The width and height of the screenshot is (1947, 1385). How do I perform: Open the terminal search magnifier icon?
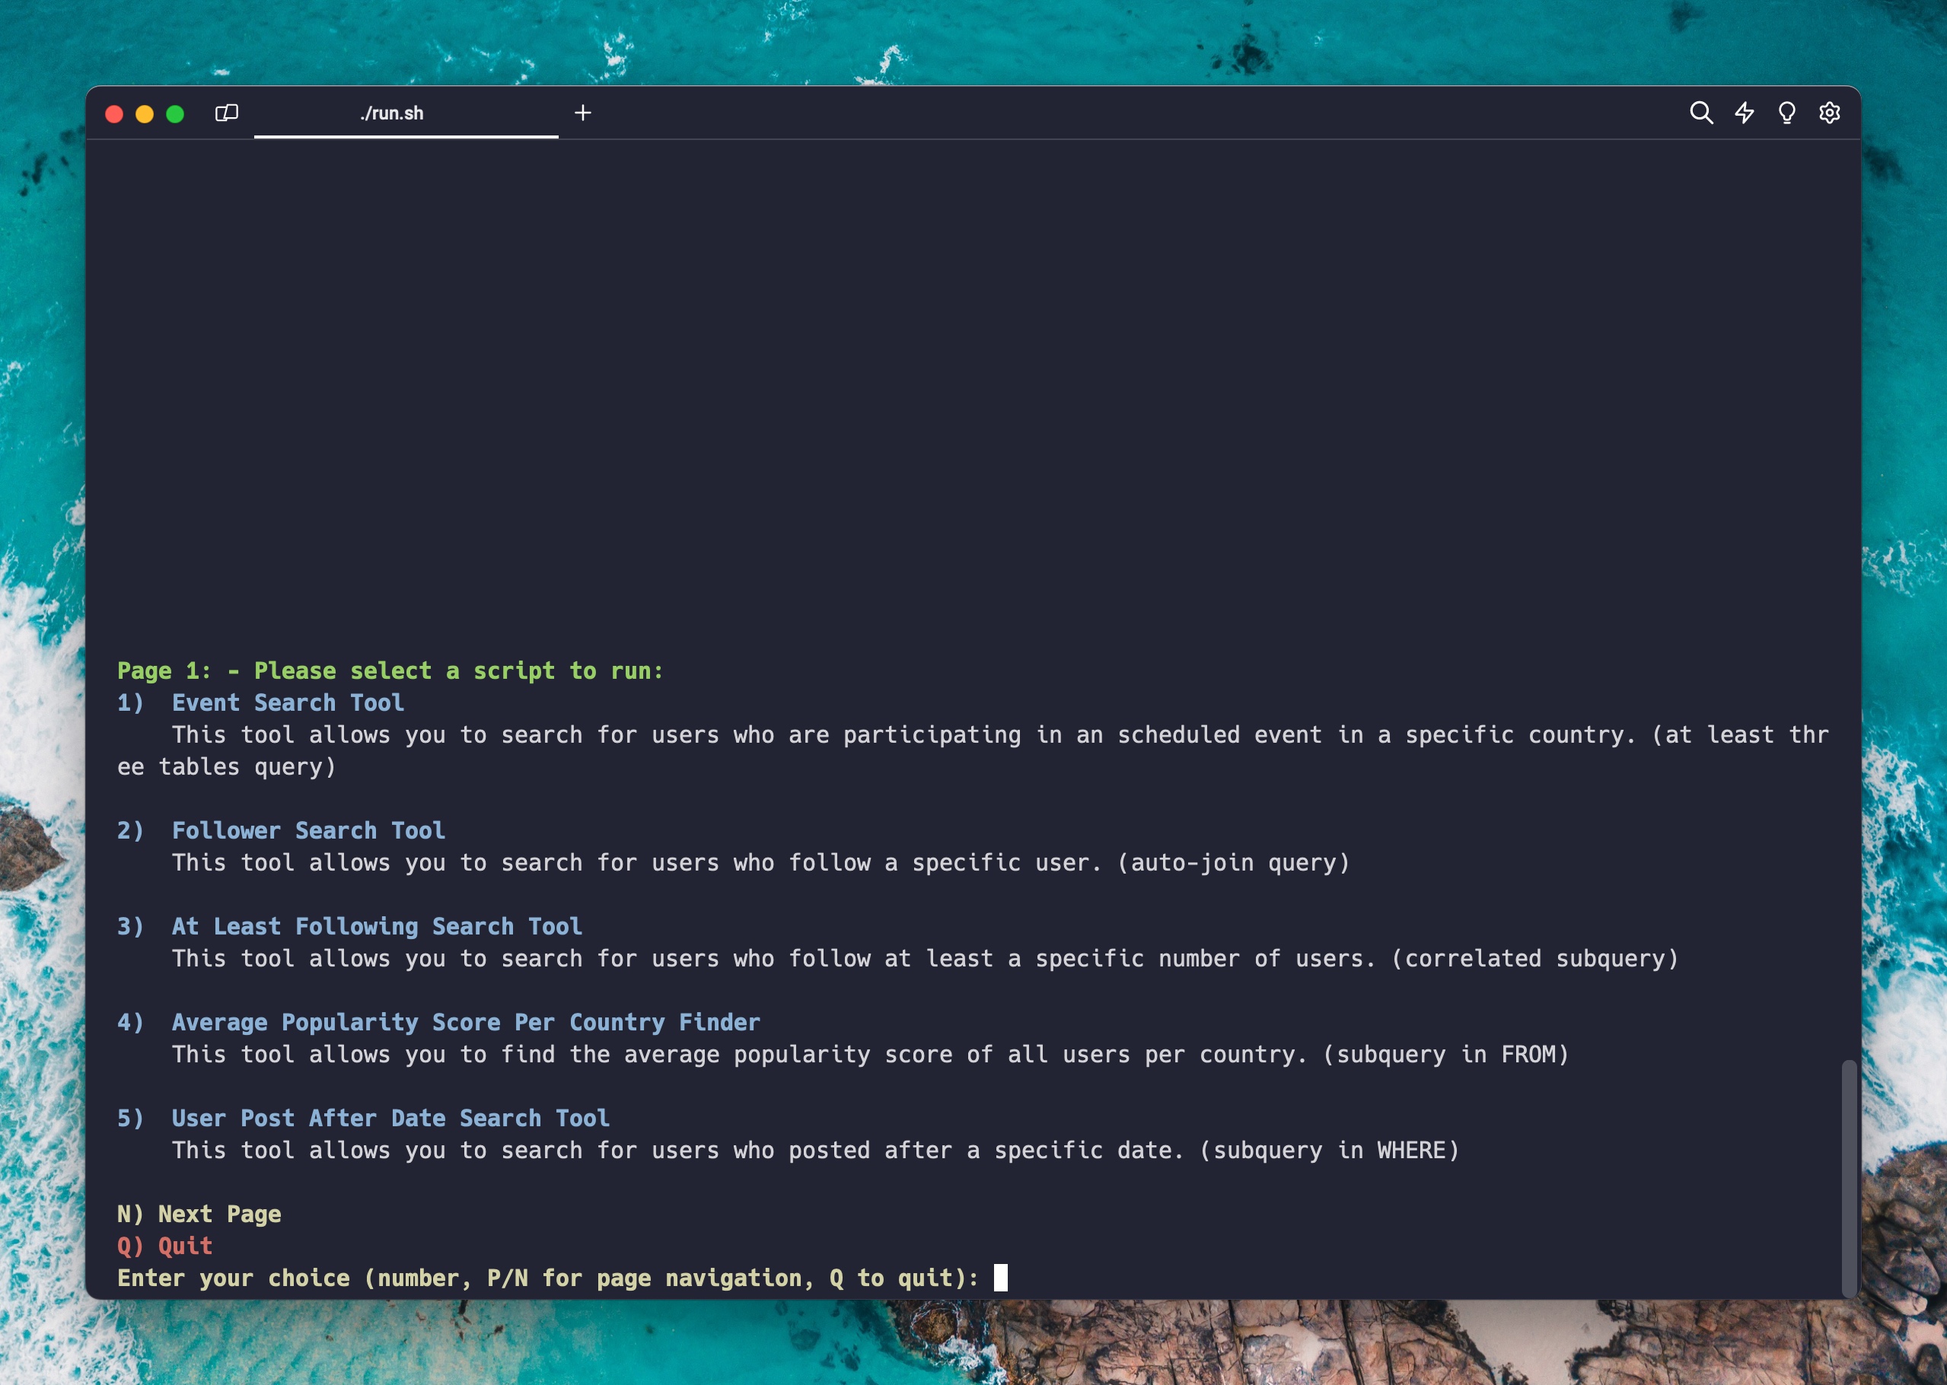1700,113
